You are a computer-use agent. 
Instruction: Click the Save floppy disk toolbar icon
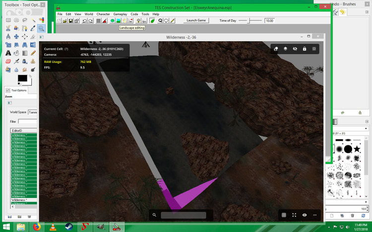click(x=70, y=21)
